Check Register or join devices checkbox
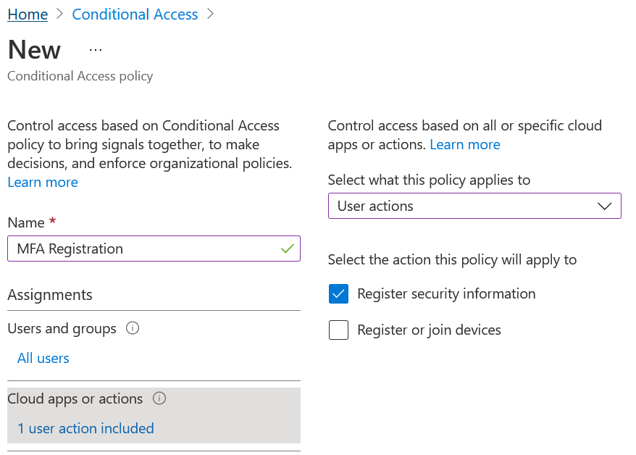 coord(339,330)
